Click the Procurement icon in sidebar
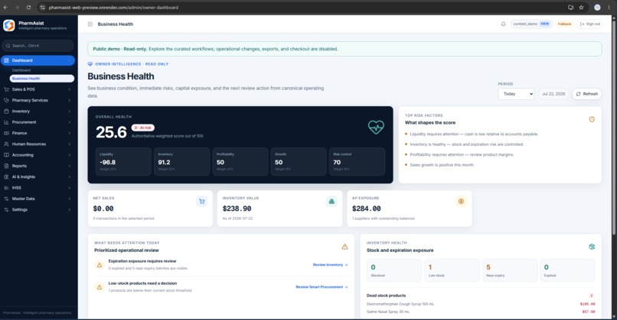 point(6,122)
